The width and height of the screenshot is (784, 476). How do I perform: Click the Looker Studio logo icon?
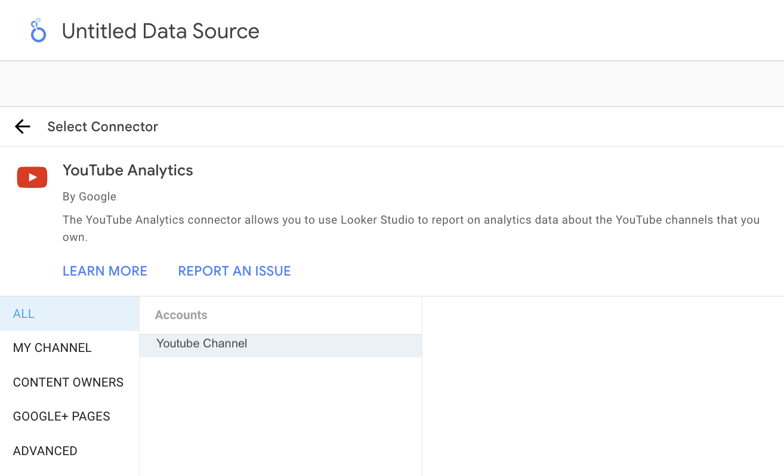pyautogui.click(x=38, y=30)
